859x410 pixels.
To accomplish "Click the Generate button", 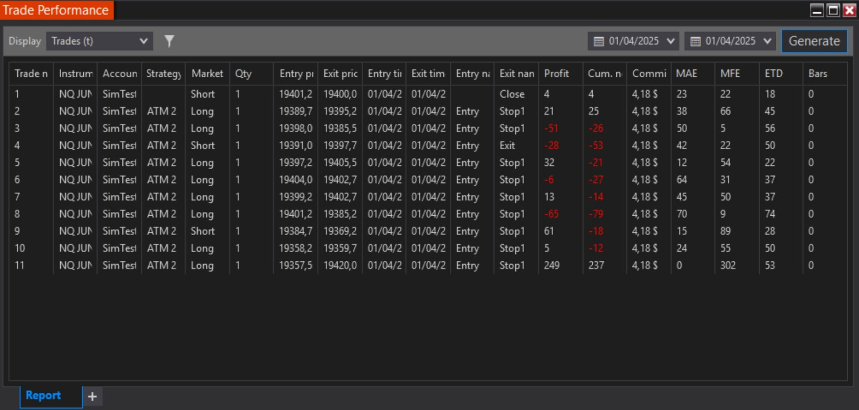I will tap(814, 41).
